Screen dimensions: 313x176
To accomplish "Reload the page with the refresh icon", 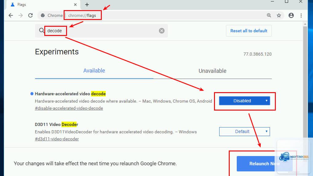I will (30, 15).
